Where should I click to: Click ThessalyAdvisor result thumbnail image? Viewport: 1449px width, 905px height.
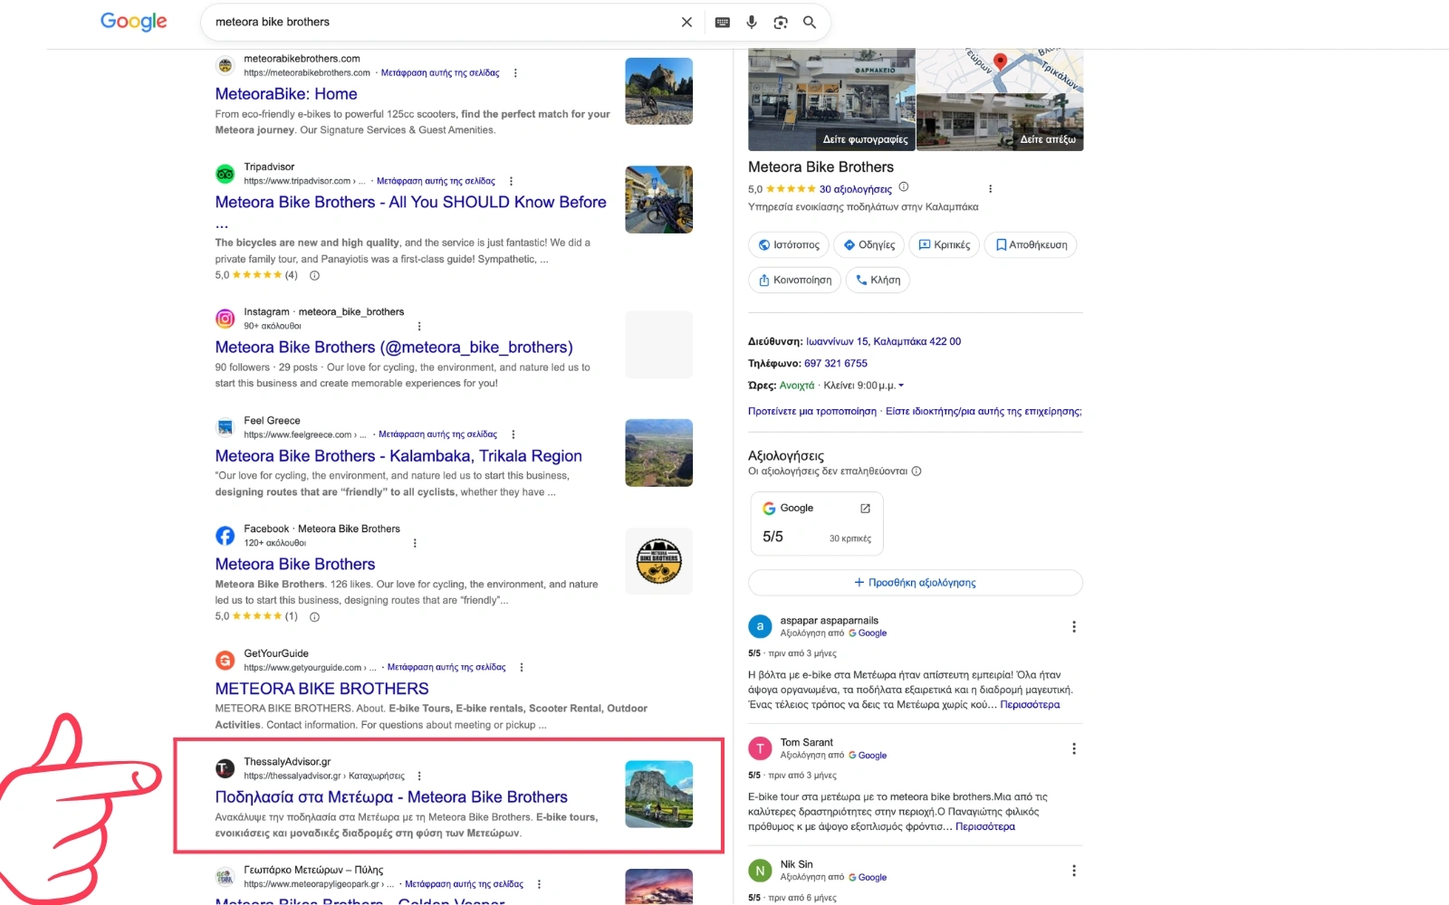(659, 795)
